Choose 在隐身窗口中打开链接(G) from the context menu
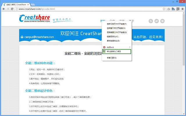Viewport: 186px width, 116px height. click(117, 32)
